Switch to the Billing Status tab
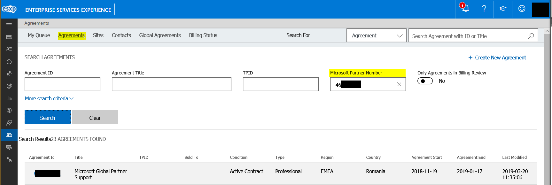 pyautogui.click(x=203, y=35)
